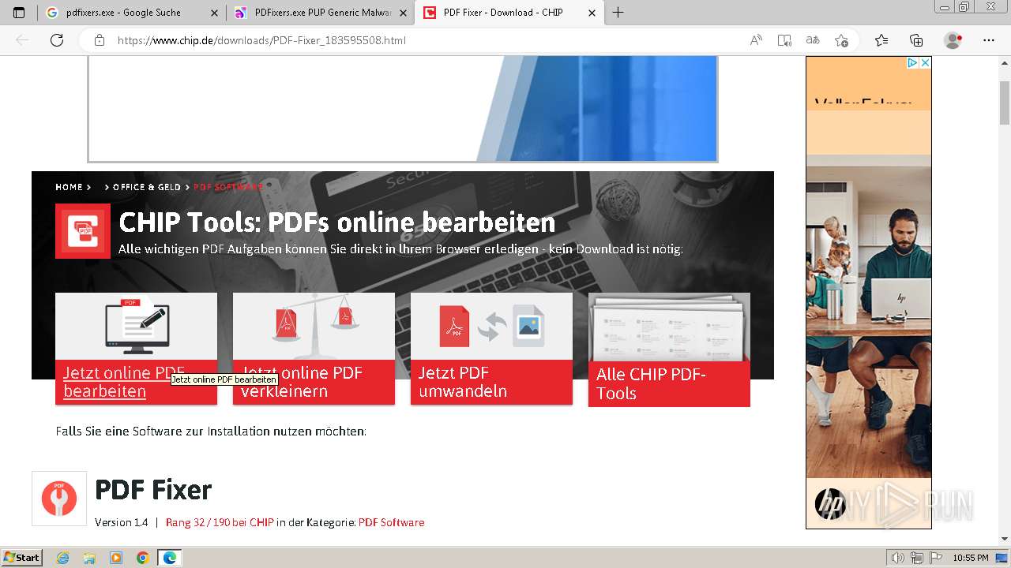This screenshot has height=568, width=1011.
Task: Select the PDF Fixer Download CHIP tab
Action: click(x=509, y=13)
